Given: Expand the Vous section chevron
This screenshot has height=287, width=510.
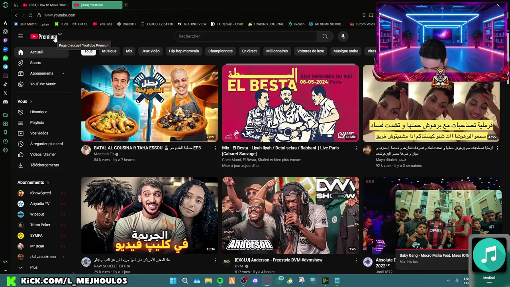Looking at the screenshot, I should (x=31, y=101).
